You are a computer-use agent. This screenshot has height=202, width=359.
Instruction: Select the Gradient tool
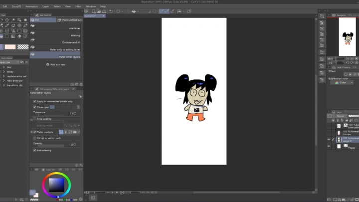coord(13,36)
